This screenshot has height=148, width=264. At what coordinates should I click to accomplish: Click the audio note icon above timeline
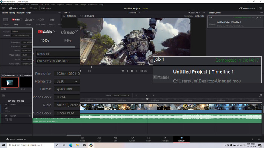pos(261,95)
